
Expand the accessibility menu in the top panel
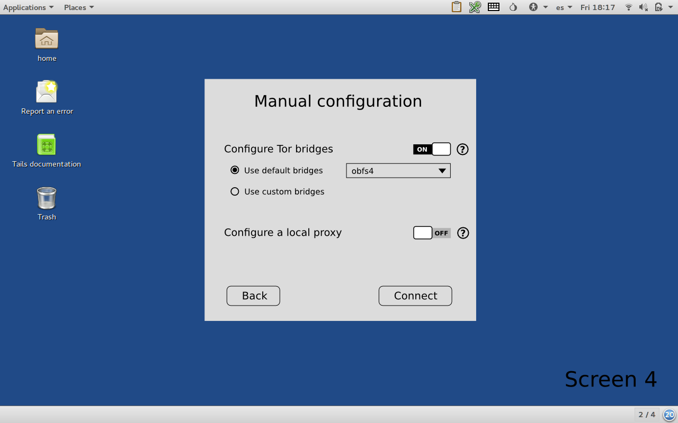click(x=537, y=7)
